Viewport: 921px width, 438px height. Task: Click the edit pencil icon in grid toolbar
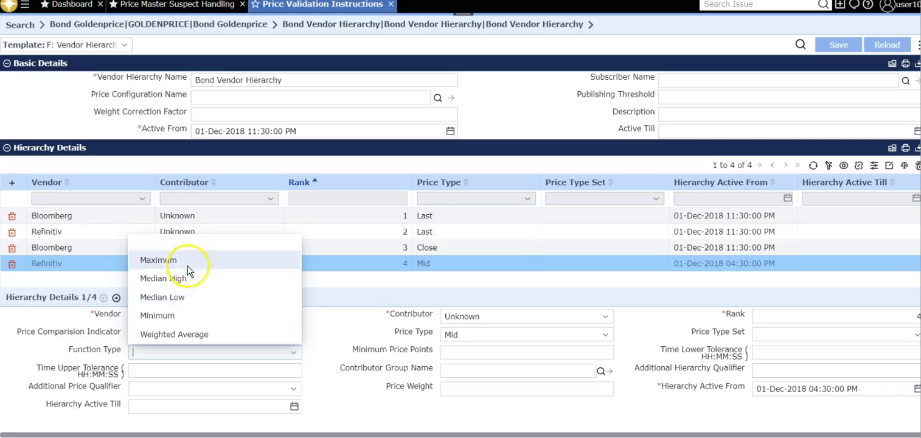coord(889,165)
